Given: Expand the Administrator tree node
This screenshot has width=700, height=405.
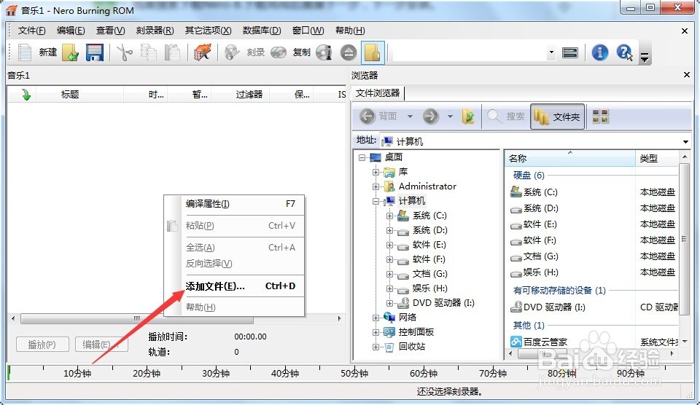Looking at the screenshot, I should (376, 186).
